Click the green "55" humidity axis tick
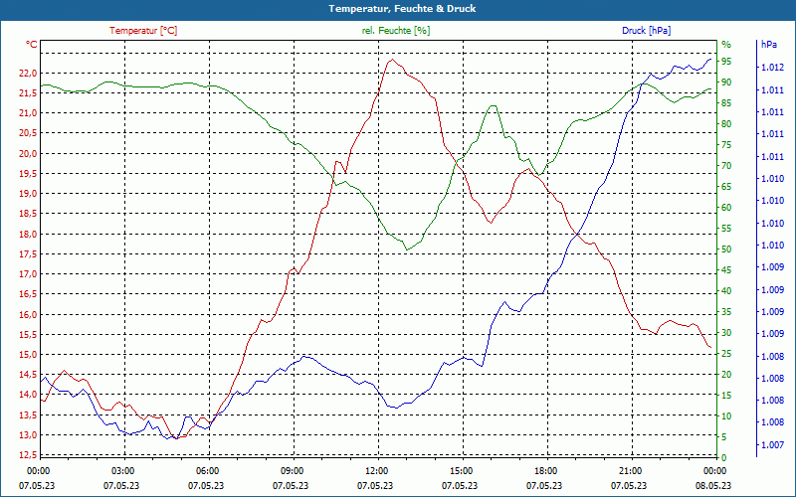Viewport: 796px width, 497px height. click(x=726, y=229)
